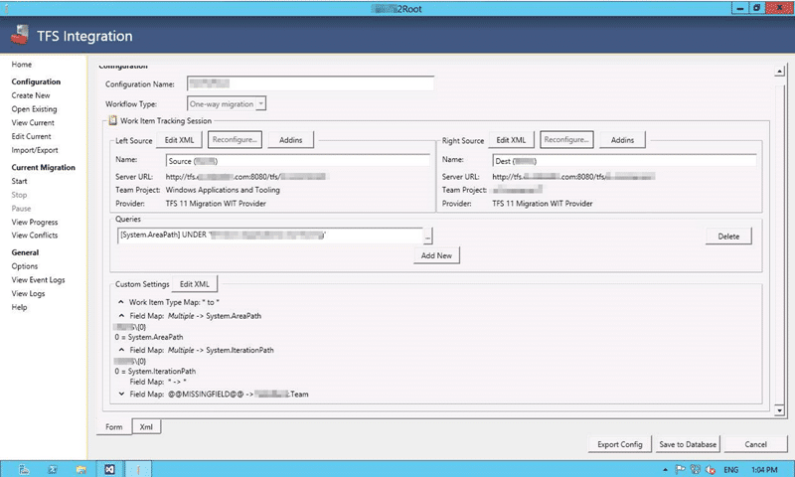Click Edit XML for Custom Settings

coord(195,284)
